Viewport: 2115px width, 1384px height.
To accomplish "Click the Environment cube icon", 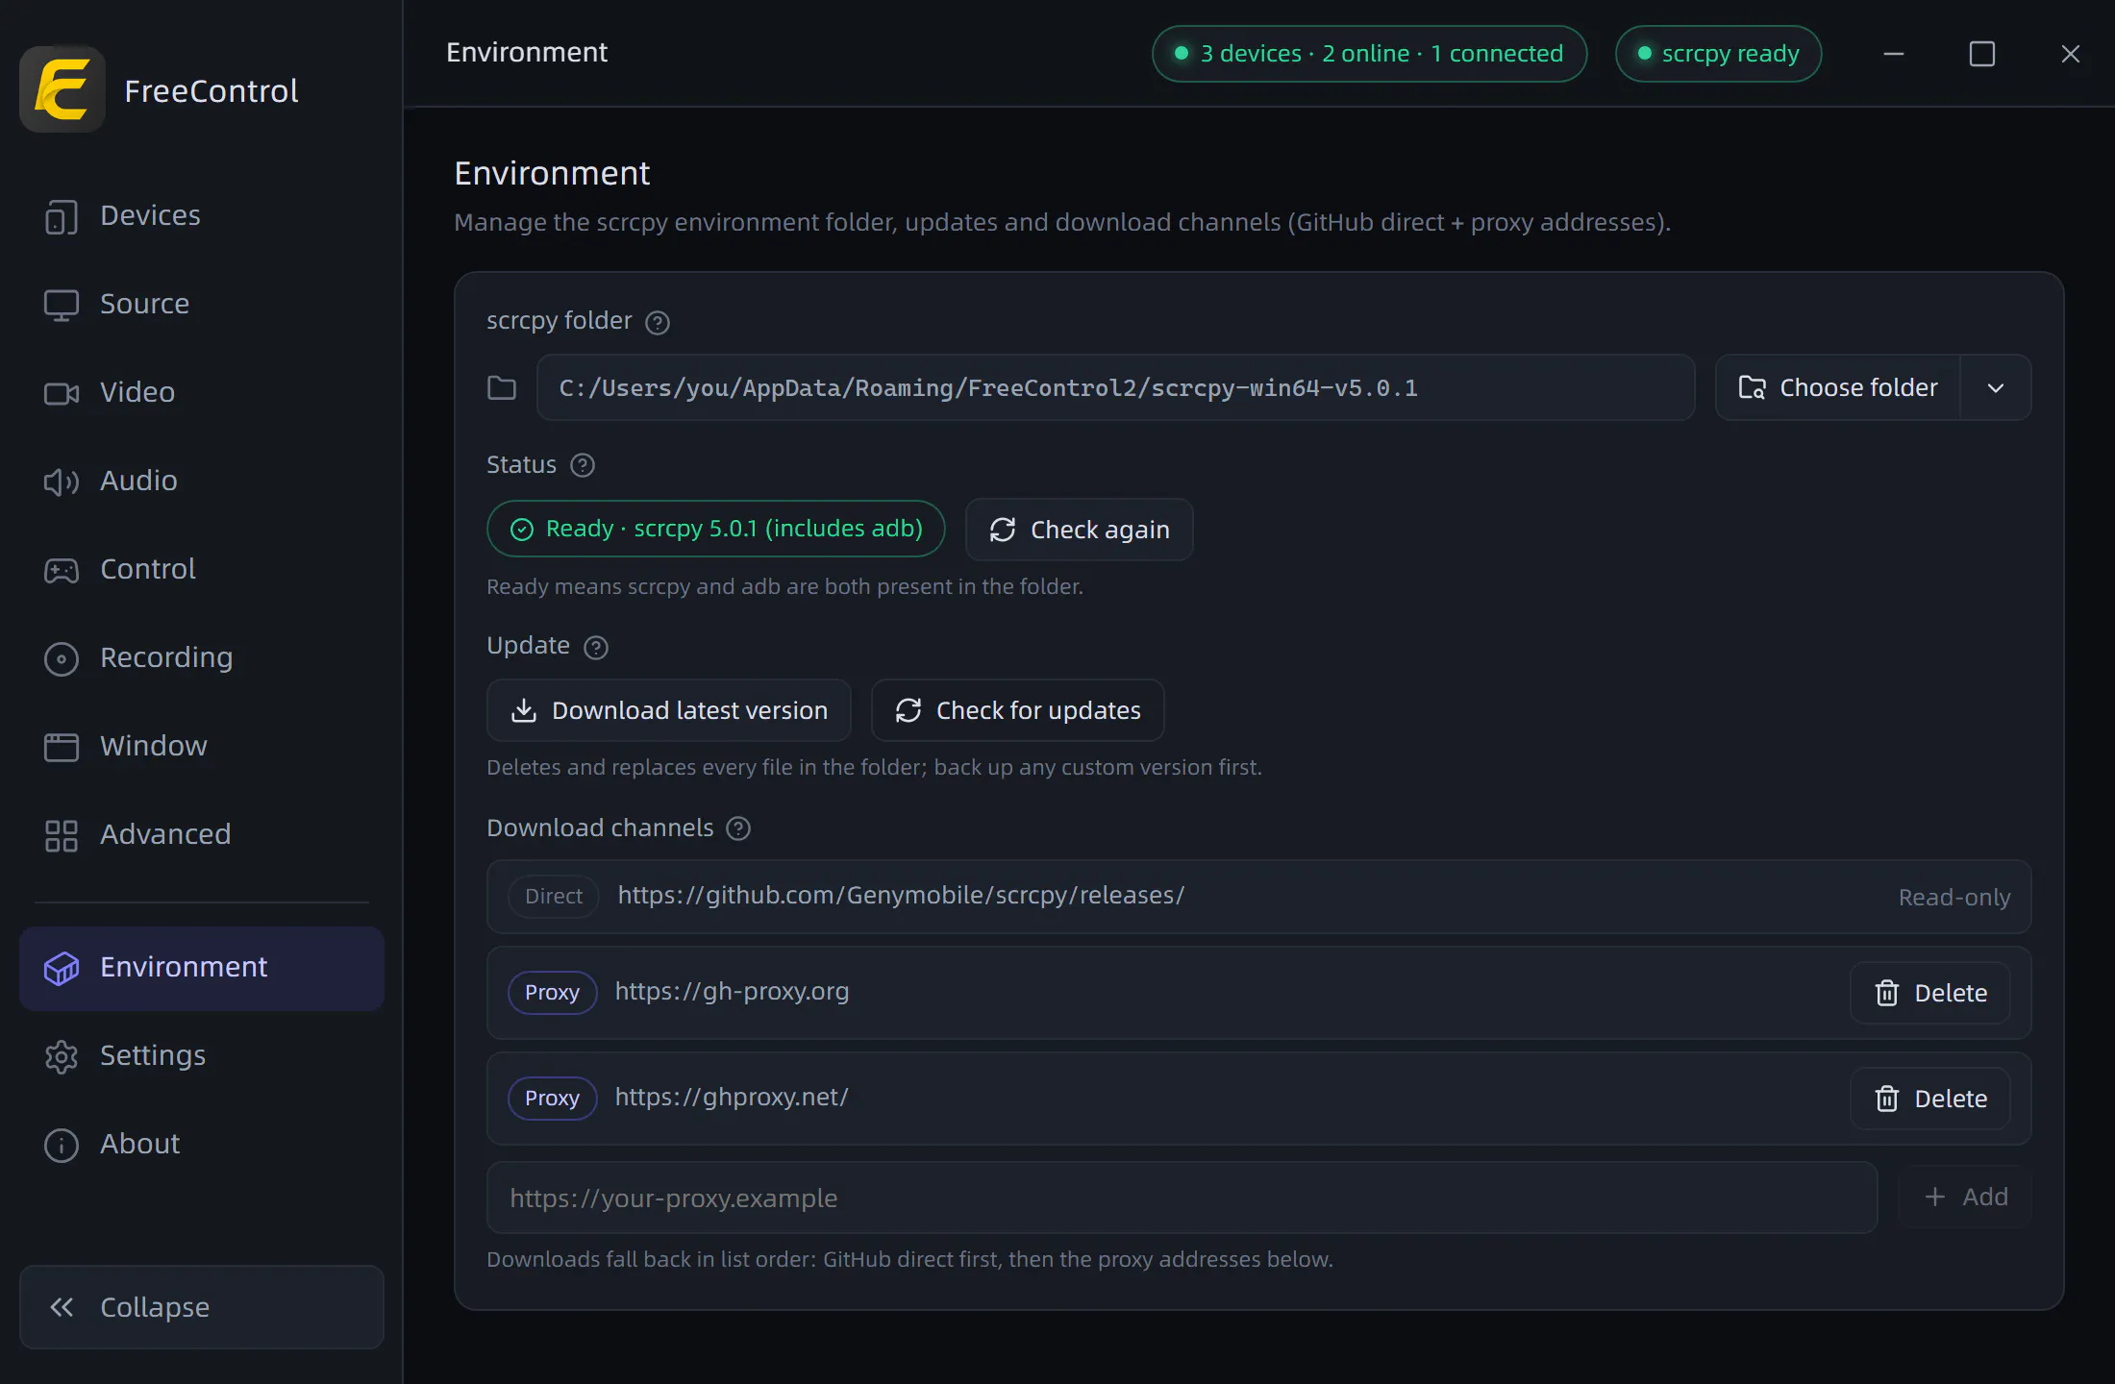I will (62, 968).
